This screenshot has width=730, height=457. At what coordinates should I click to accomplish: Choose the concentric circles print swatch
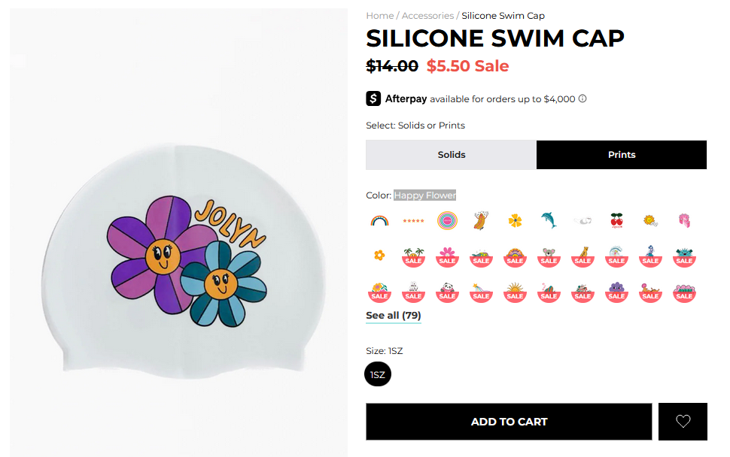447,221
